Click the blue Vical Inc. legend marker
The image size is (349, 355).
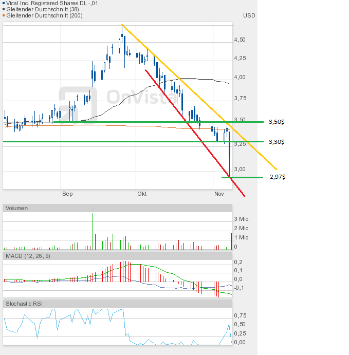(4, 3)
